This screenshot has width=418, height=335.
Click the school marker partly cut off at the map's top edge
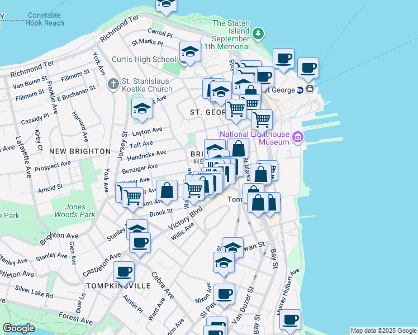coord(166,6)
